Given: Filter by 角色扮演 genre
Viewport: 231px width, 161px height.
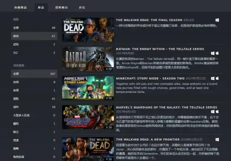Looking at the screenshot, I should click(34, 157).
